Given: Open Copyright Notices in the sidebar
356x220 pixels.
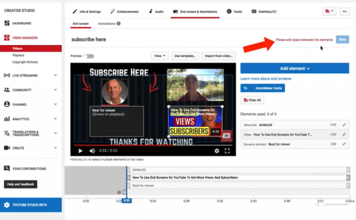Looking at the screenshot, I should (25, 62).
